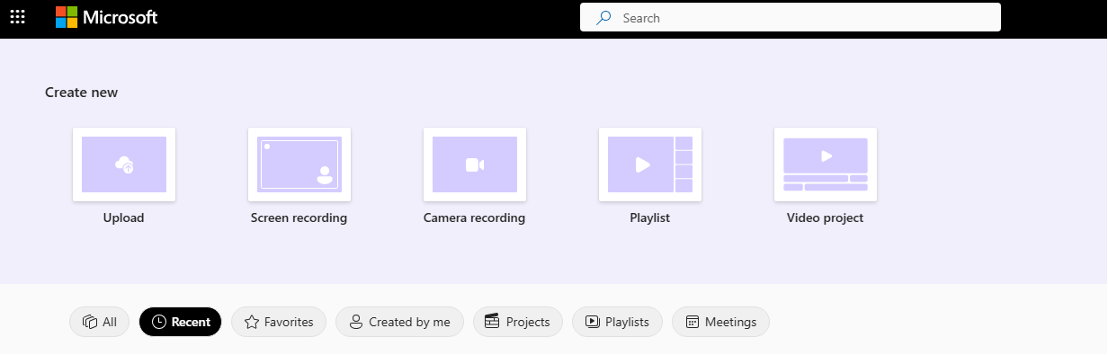
Task: Switch to the Projects filter
Action: coord(518,322)
